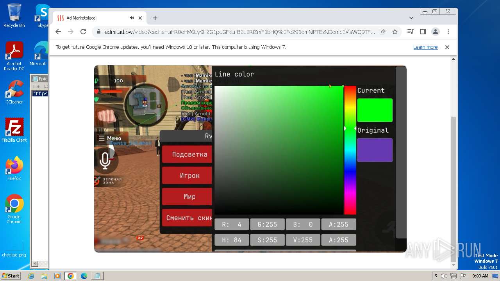This screenshot has width=500, height=281.
Task: Launch Acrobat Reader DC from desktop
Action: pos(14,56)
